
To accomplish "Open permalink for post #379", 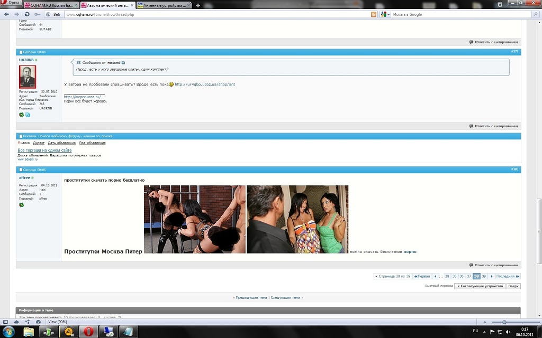I will 514,51.
